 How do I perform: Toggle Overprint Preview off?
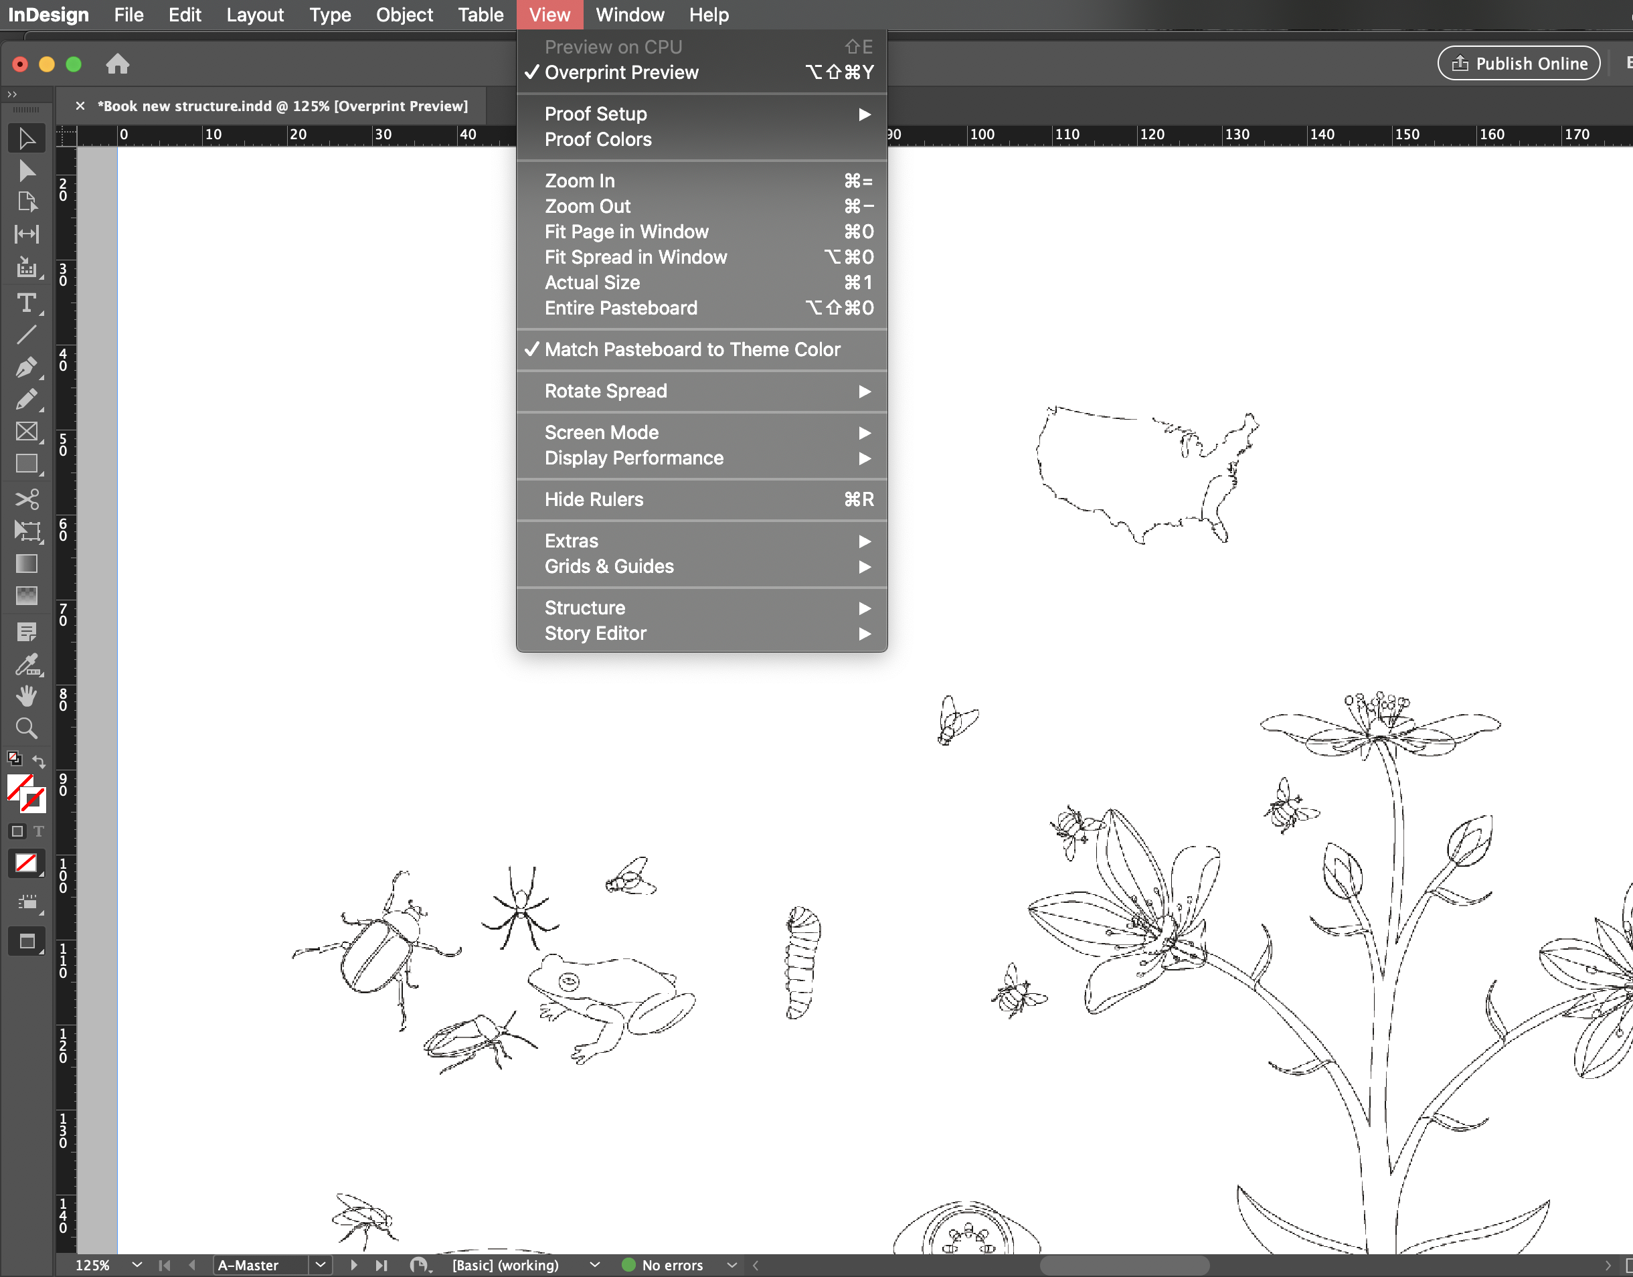pyautogui.click(x=620, y=72)
